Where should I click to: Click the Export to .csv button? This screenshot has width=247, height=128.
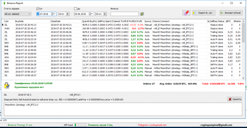pos(204,13)
